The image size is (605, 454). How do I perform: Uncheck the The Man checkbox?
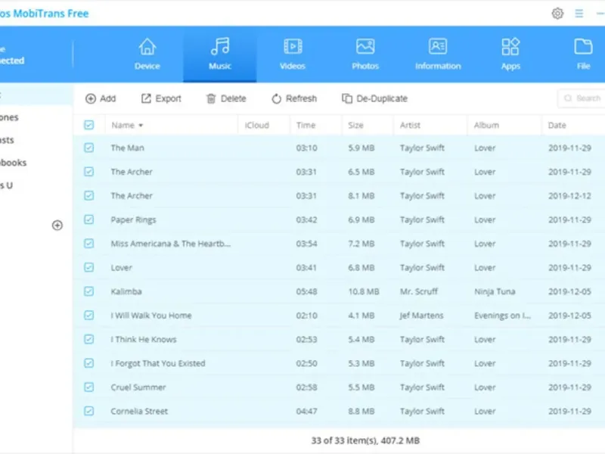pos(88,148)
